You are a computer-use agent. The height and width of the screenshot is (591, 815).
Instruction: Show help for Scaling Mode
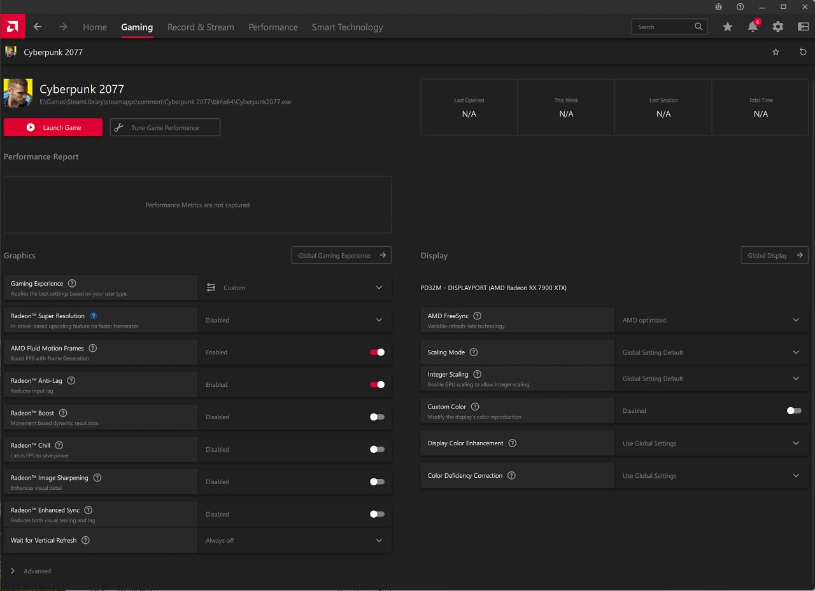(474, 352)
